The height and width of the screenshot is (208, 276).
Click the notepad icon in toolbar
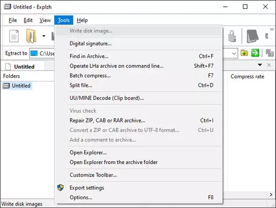253,36
